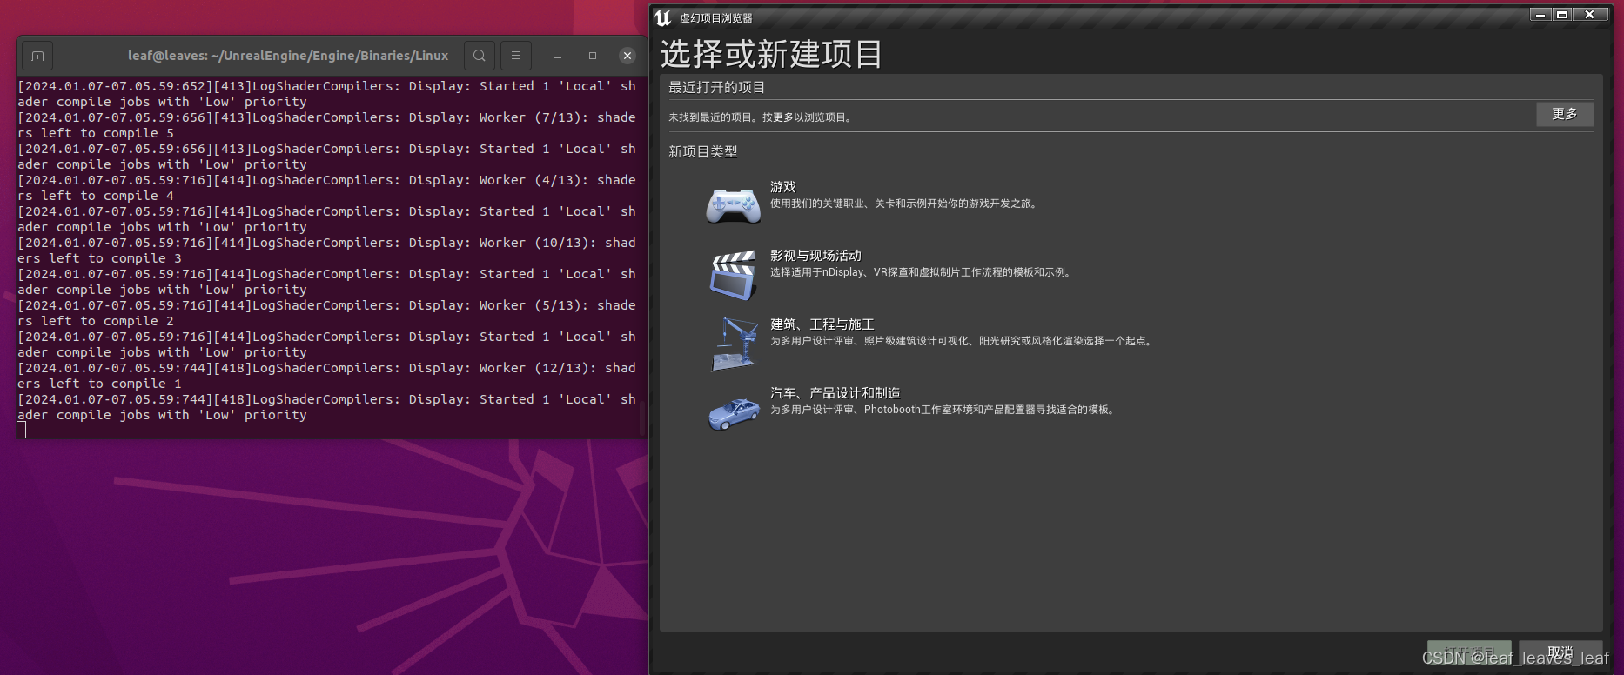Click the 游戏 category description text
The image size is (1624, 675).
pyautogui.click(x=905, y=204)
